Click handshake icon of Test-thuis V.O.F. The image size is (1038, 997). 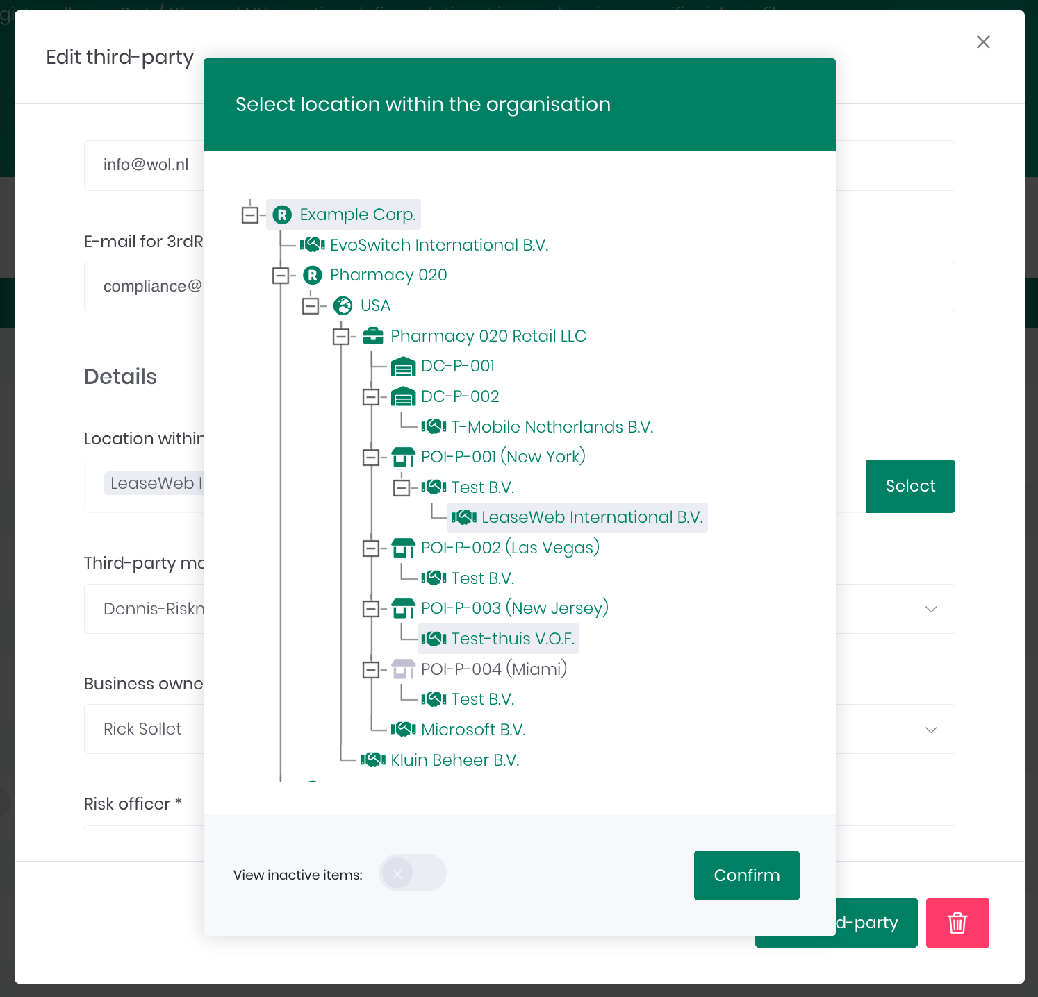(x=434, y=639)
